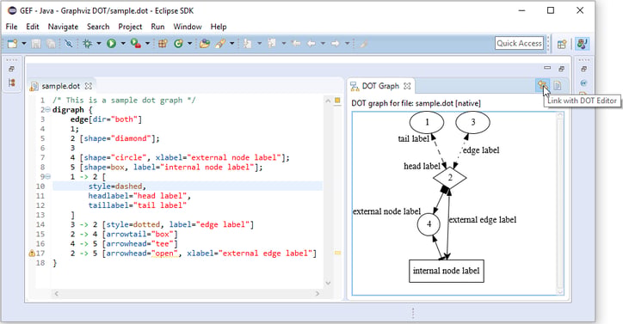Viewport: 623px width, 324px height.
Task: Open the Javadoc @ view icon
Action: click(583, 83)
